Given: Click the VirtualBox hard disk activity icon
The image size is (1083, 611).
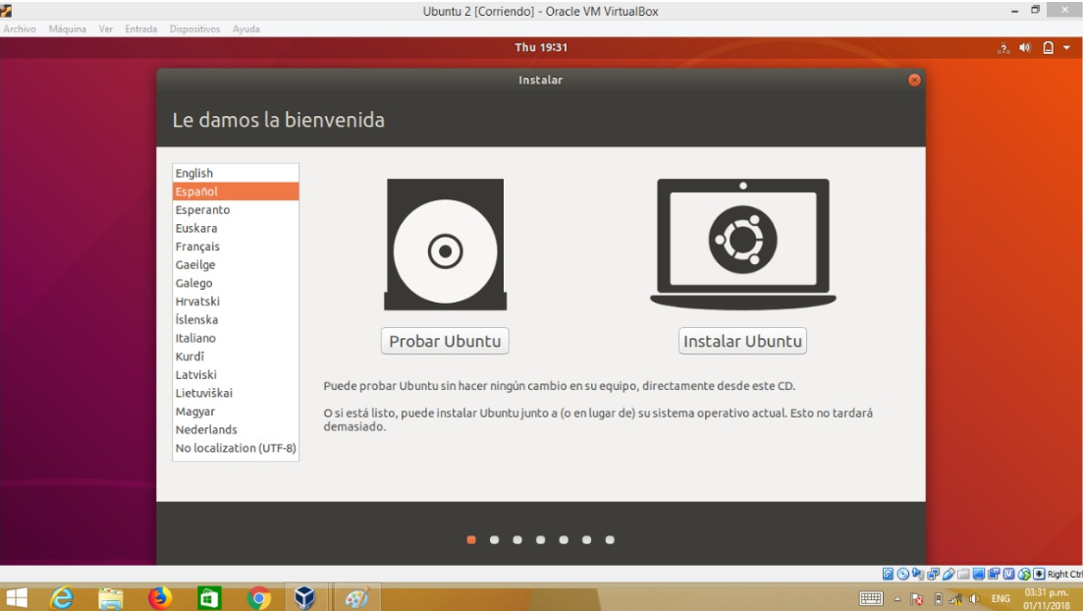Looking at the screenshot, I should (x=888, y=574).
